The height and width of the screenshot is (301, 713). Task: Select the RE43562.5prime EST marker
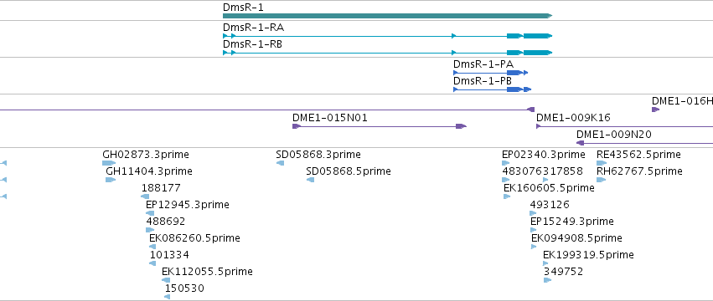[x=602, y=163]
